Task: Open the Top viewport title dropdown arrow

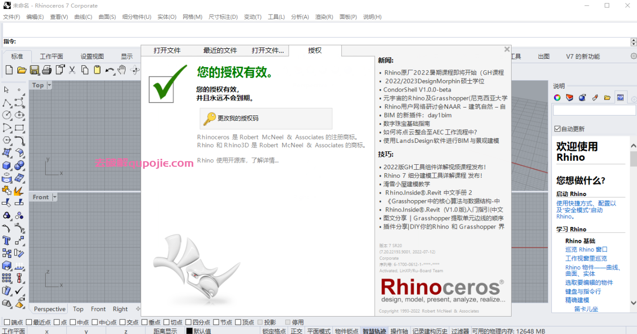Action: tap(49, 85)
